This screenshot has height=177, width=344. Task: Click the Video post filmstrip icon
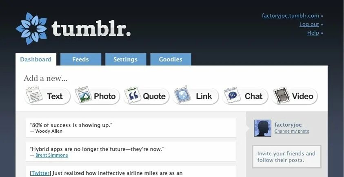(282, 95)
